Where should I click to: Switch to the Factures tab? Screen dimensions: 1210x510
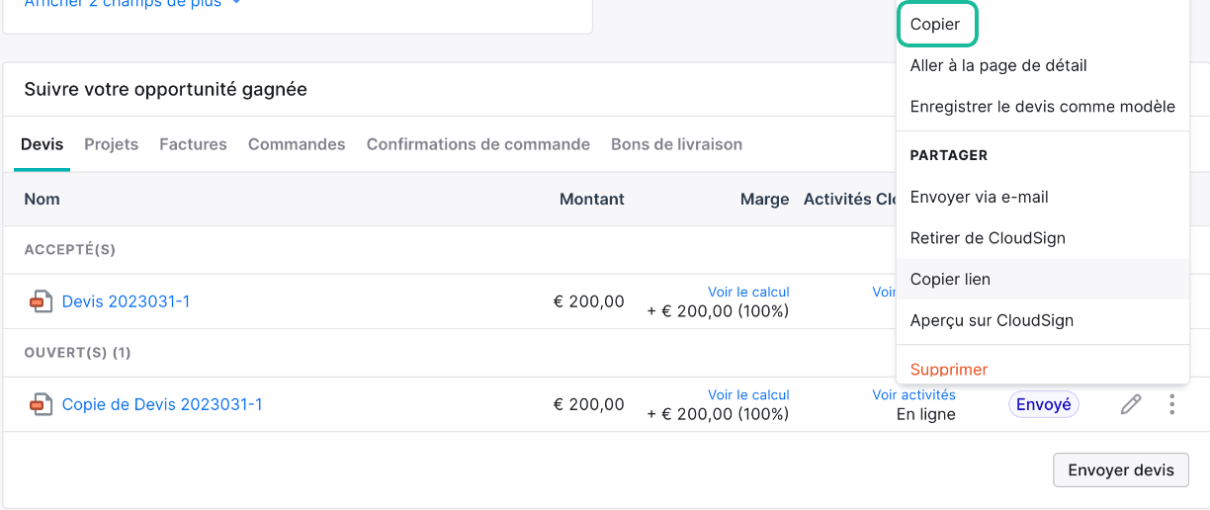[x=194, y=144]
